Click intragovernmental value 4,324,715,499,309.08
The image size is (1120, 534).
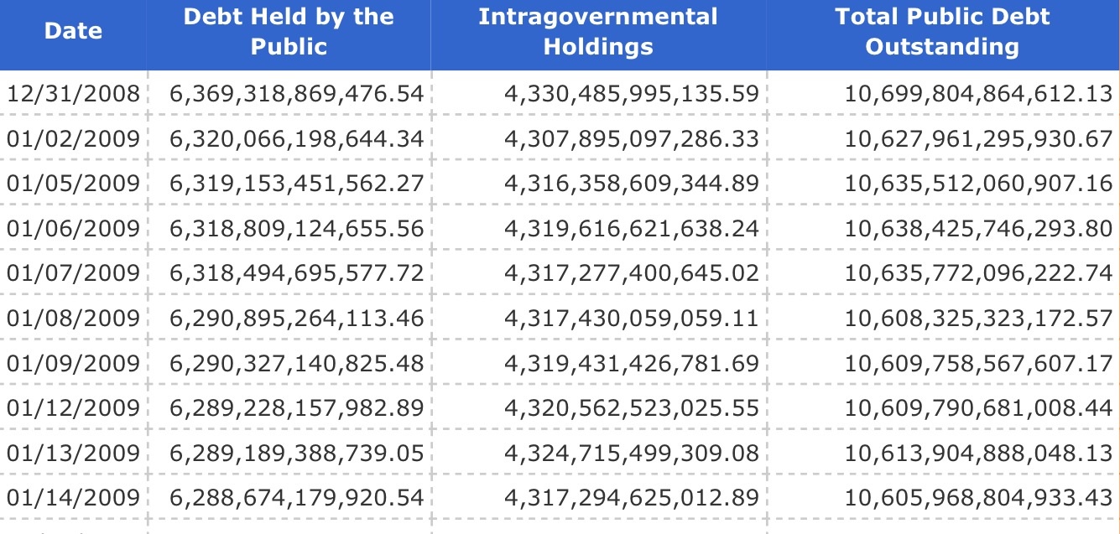631,453
